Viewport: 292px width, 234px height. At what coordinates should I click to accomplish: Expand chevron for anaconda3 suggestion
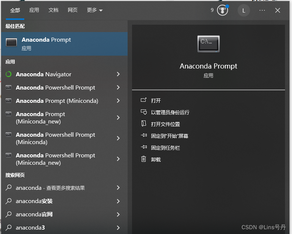(118, 227)
